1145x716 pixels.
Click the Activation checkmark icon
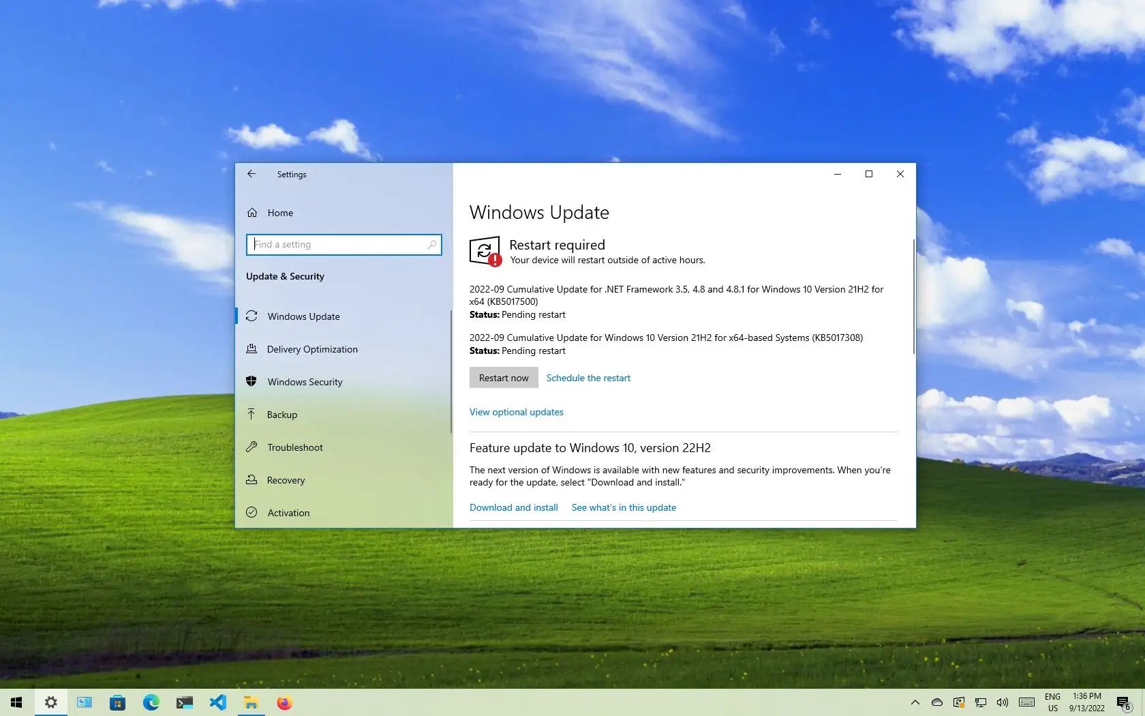(251, 513)
